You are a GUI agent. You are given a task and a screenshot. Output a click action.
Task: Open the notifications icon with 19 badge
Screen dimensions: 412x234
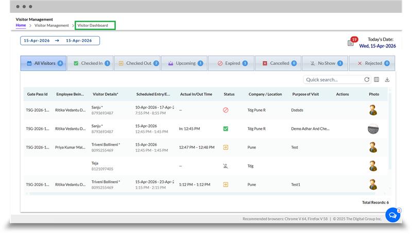pyautogui.click(x=351, y=43)
